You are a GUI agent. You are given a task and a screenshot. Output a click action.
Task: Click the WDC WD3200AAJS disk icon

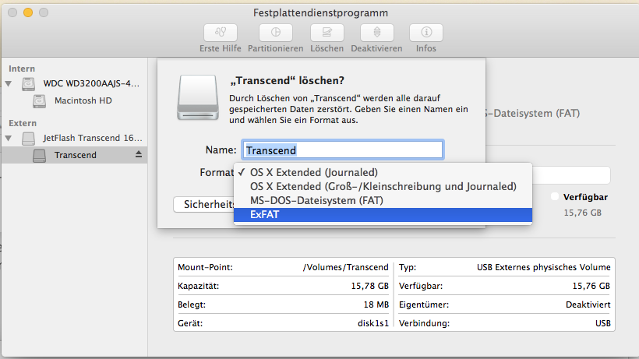[x=29, y=84]
